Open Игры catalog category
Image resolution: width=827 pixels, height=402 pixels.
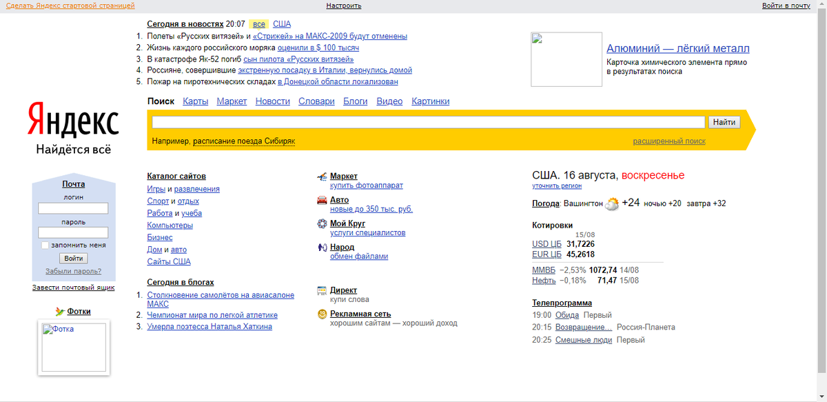pyautogui.click(x=156, y=189)
